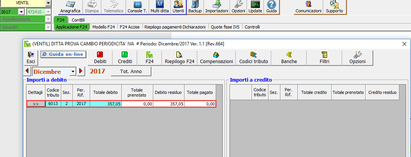Click the Totale credito column header
The image size is (411, 157).
[x=314, y=92]
